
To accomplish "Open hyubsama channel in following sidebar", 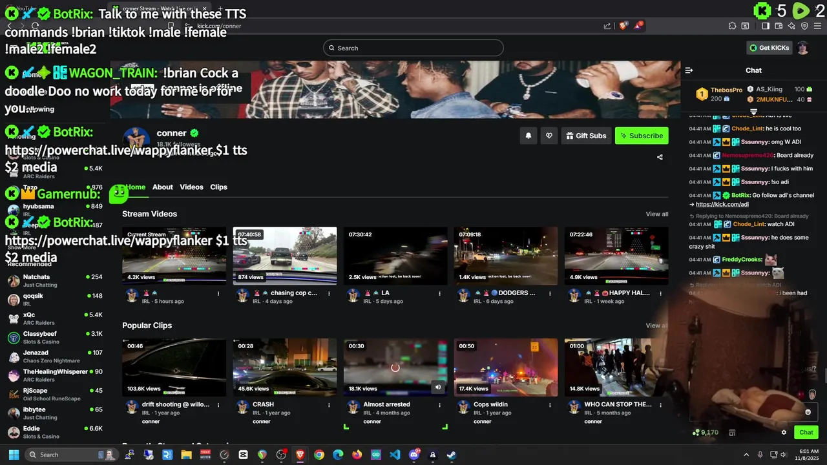I will point(55,209).
